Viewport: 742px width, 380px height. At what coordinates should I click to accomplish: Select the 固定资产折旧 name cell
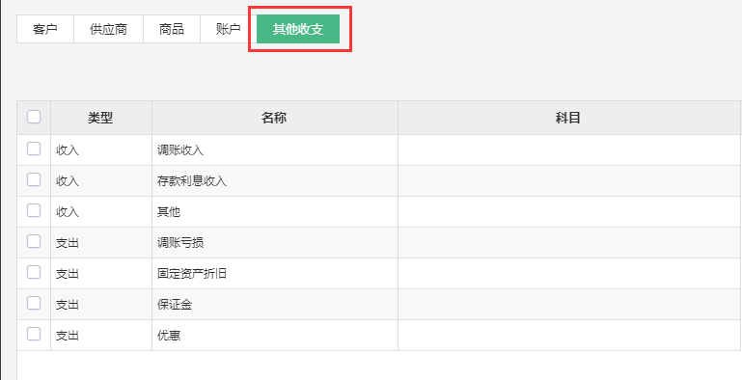point(274,274)
